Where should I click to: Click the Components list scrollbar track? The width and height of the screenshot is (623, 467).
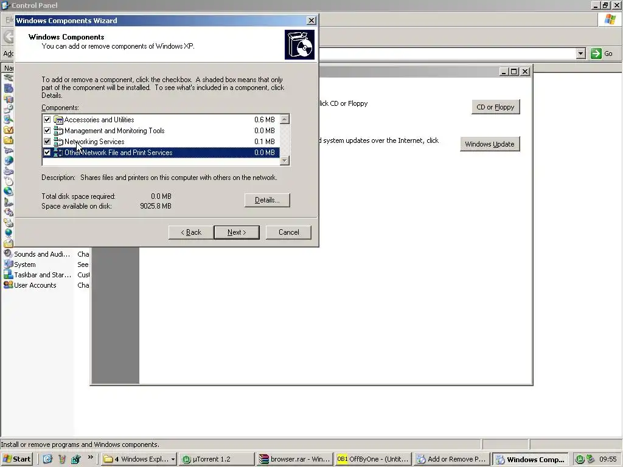pyautogui.click(x=285, y=140)
